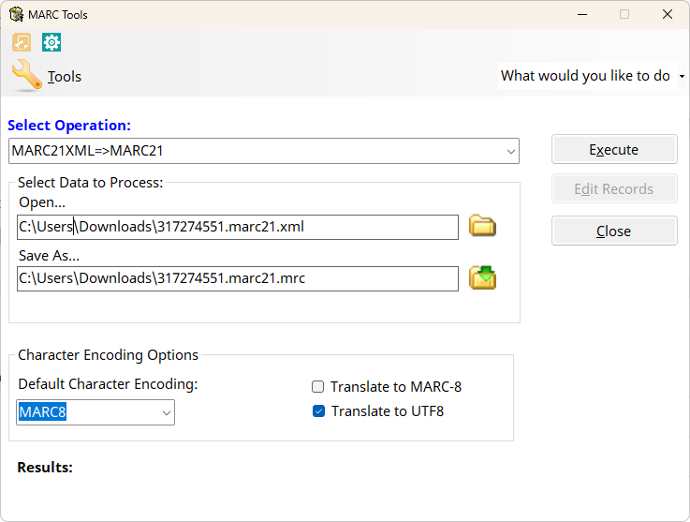Expand the 'What would you like to do' dropdown
The height and width of the screenshot is (522, 690).
coord(682,76)
